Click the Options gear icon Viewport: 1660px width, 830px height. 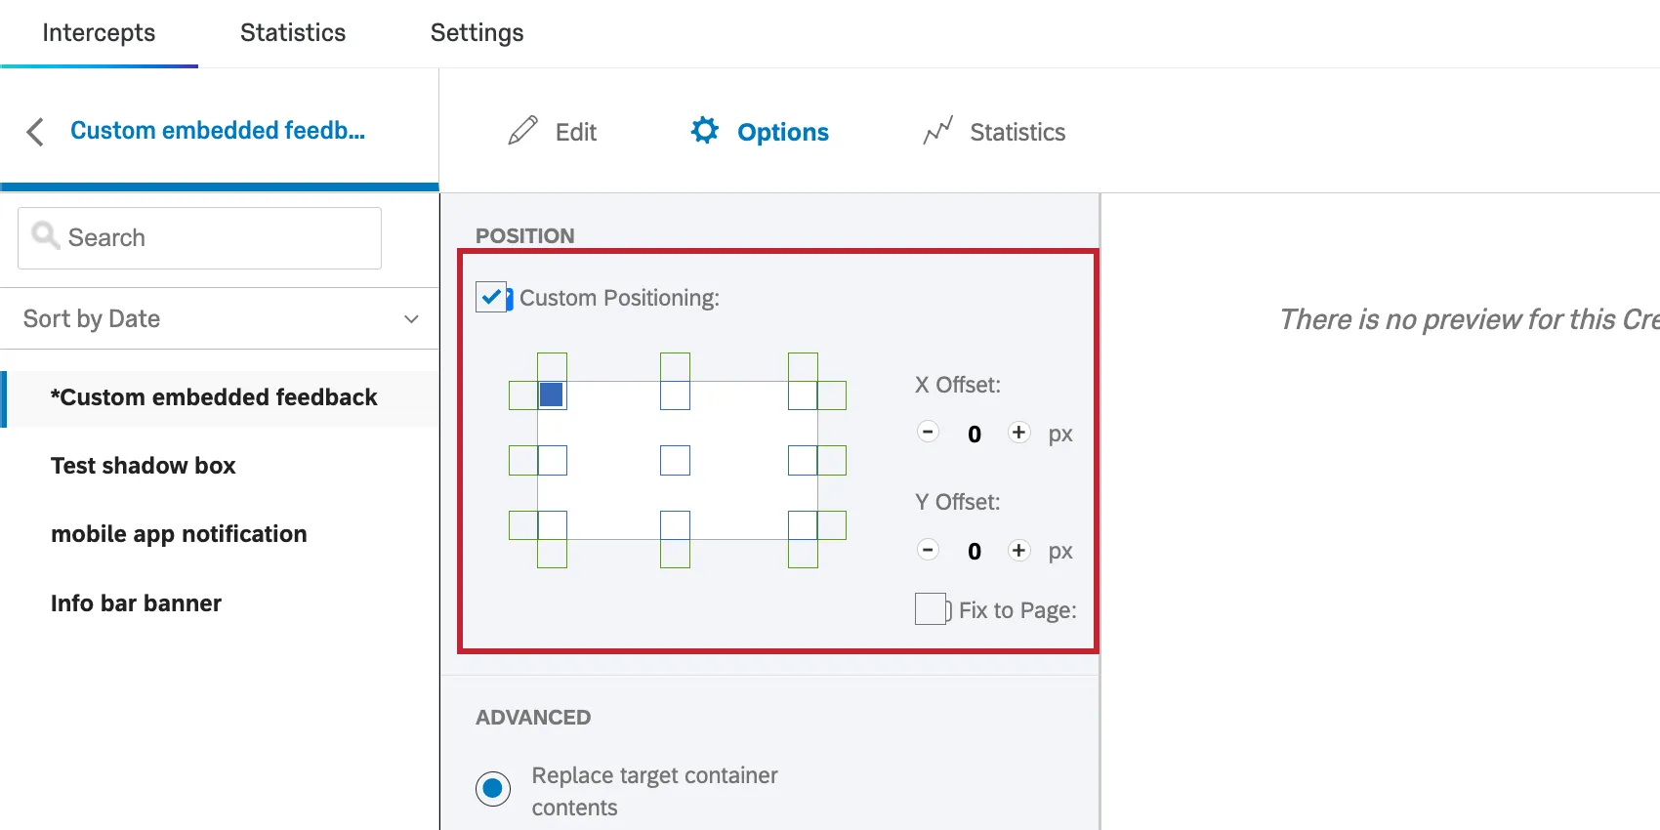[705, 130]
